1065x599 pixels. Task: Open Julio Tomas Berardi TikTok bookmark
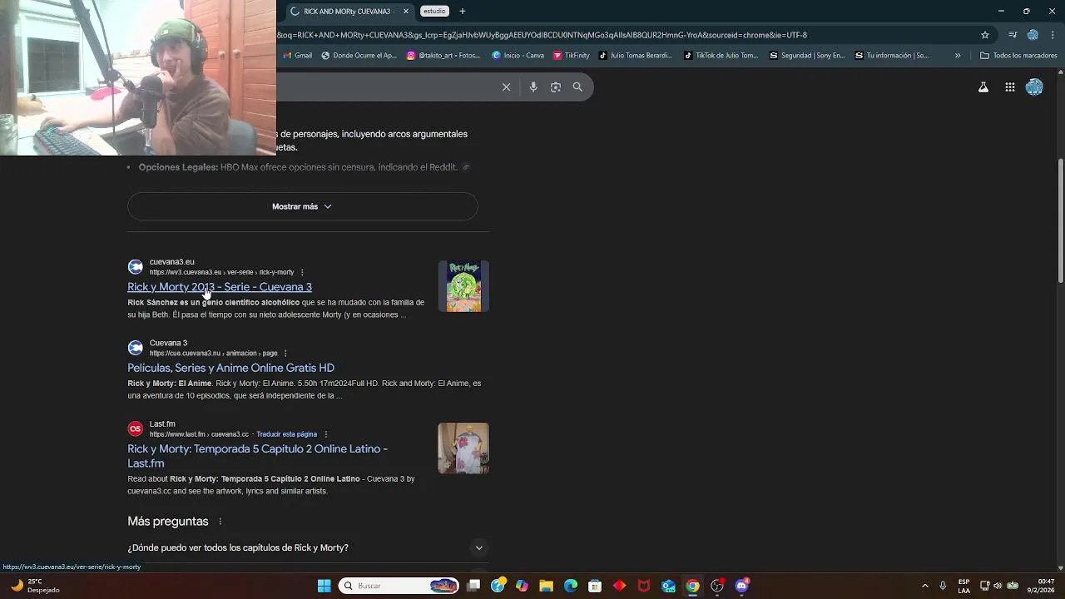pyautogui.click(x=636, y=56)
